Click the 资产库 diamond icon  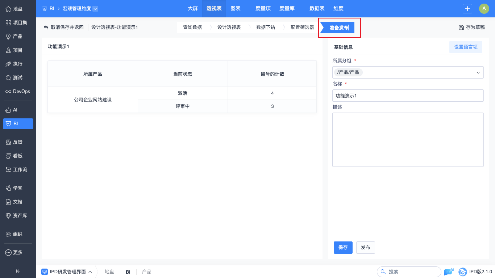point(8,216)
